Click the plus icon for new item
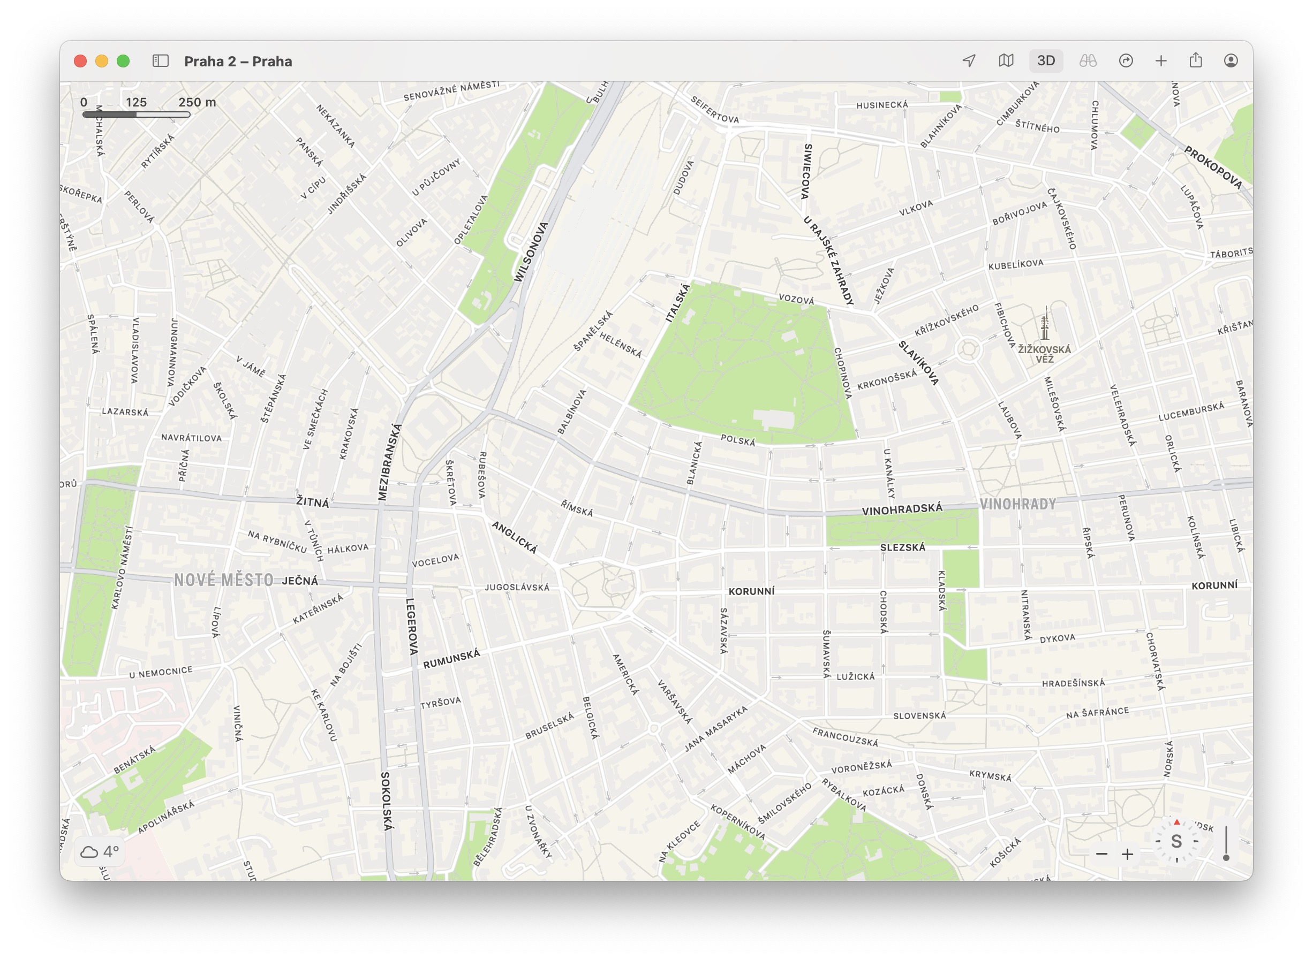This screenshot has width=1313, height=960. click(1160, 61)
